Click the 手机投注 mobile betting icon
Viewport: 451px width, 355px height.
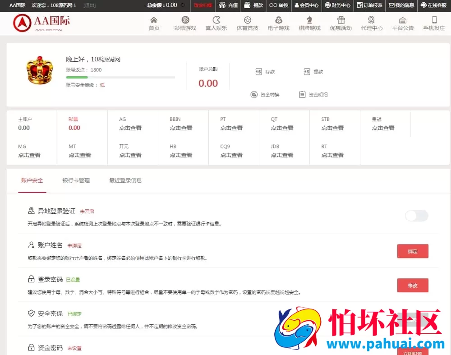click(434, 23)
